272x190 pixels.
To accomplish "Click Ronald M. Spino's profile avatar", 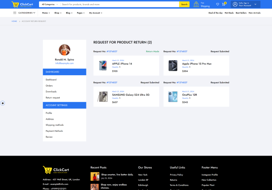I will coord(64,50).
